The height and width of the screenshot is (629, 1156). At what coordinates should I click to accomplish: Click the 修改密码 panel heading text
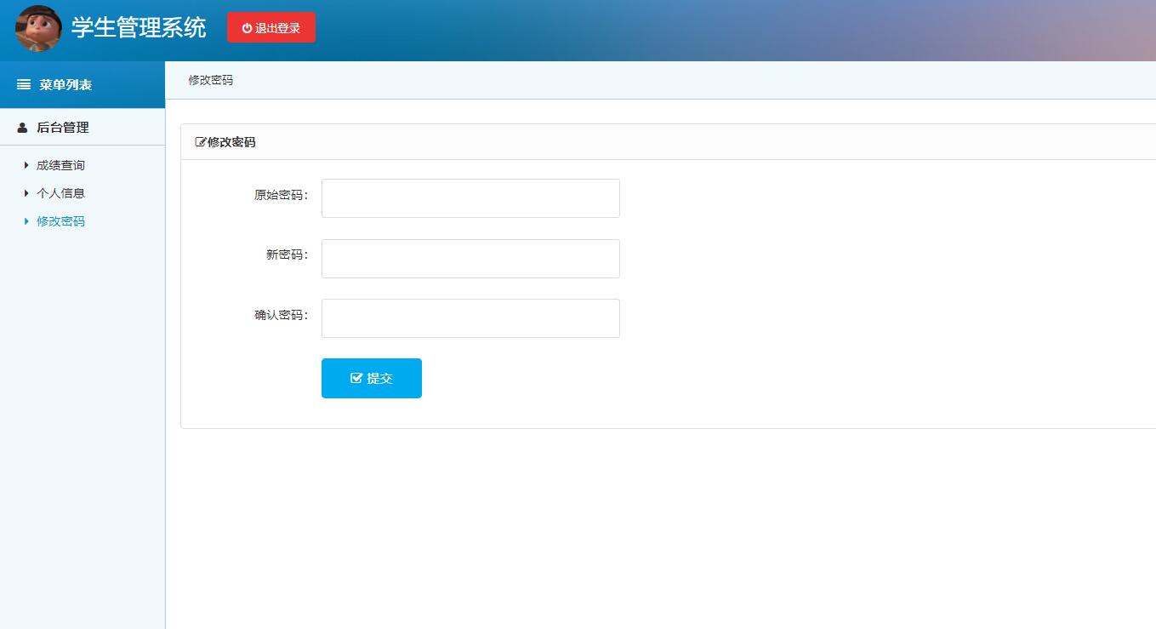(x=231, y=142)
